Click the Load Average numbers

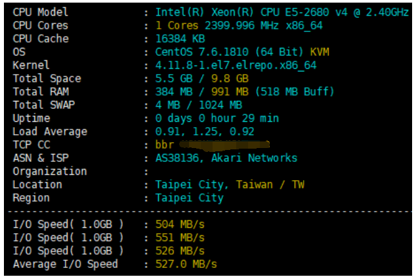[205, 132]
